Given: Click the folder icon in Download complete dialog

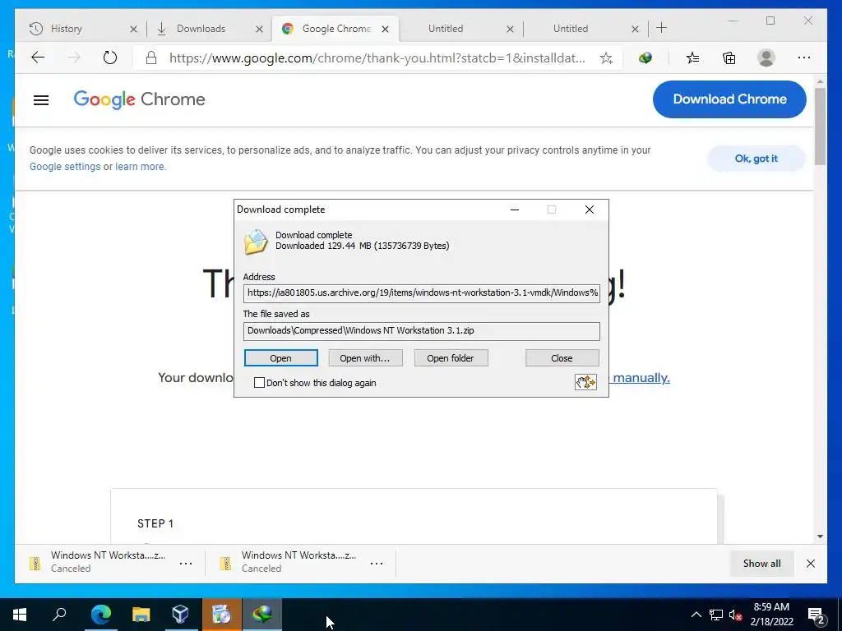Looking at the screenshot, I should [256, 242].
